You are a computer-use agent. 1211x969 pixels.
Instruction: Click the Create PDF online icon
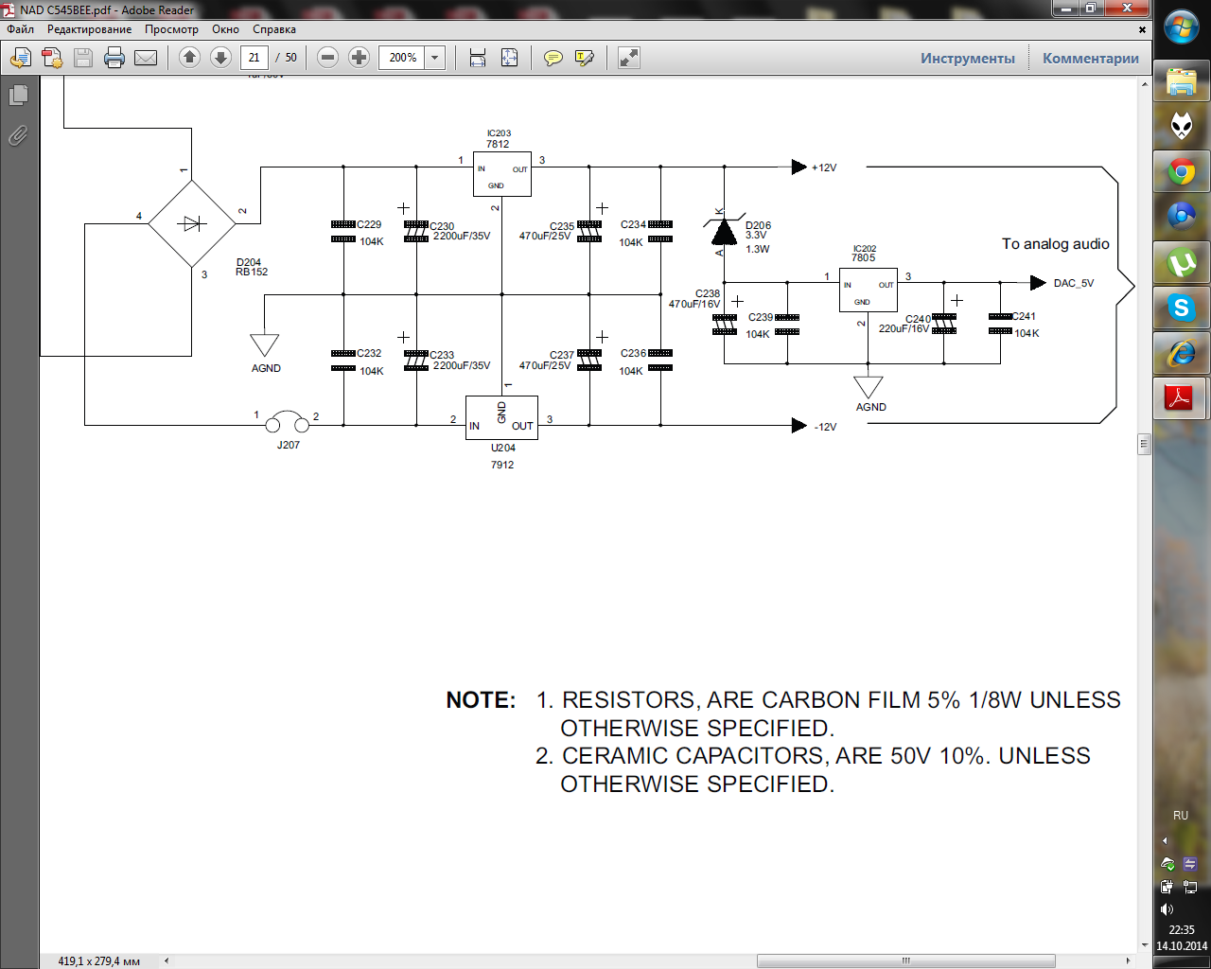pyautogui.click(x=52, y=58)
